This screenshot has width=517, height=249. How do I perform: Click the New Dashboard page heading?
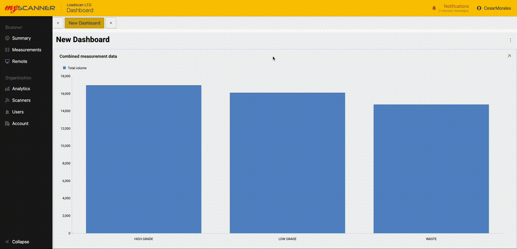[x=83, y=40]
